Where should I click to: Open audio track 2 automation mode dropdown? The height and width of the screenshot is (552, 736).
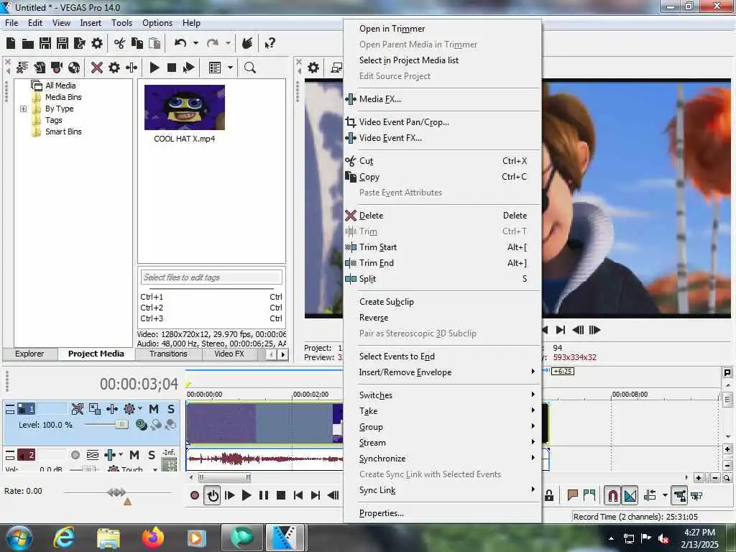tap(155, 469)
